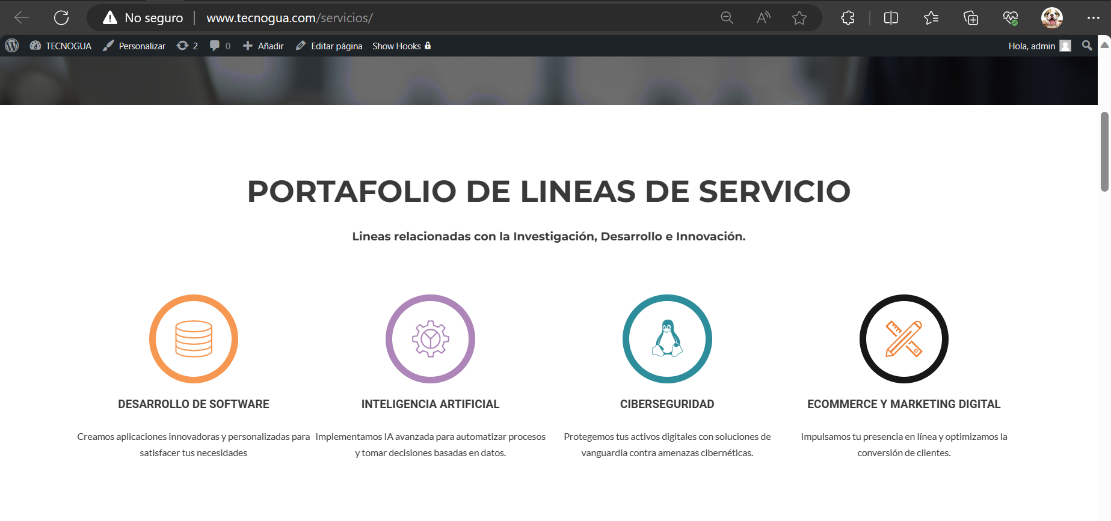Click Editar página in admin bar
The height and width of the screenshot is (521, 1111).
click(x=329, y=46)
